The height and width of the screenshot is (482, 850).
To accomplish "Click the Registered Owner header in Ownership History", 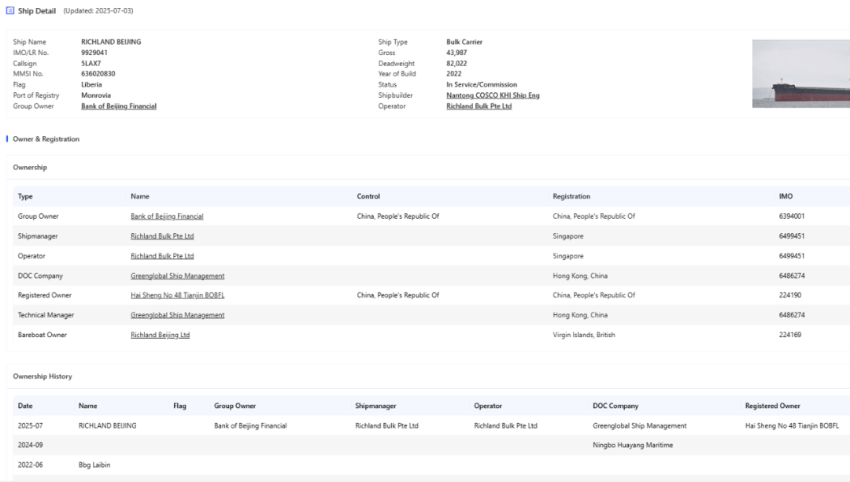I will (773, 406).
